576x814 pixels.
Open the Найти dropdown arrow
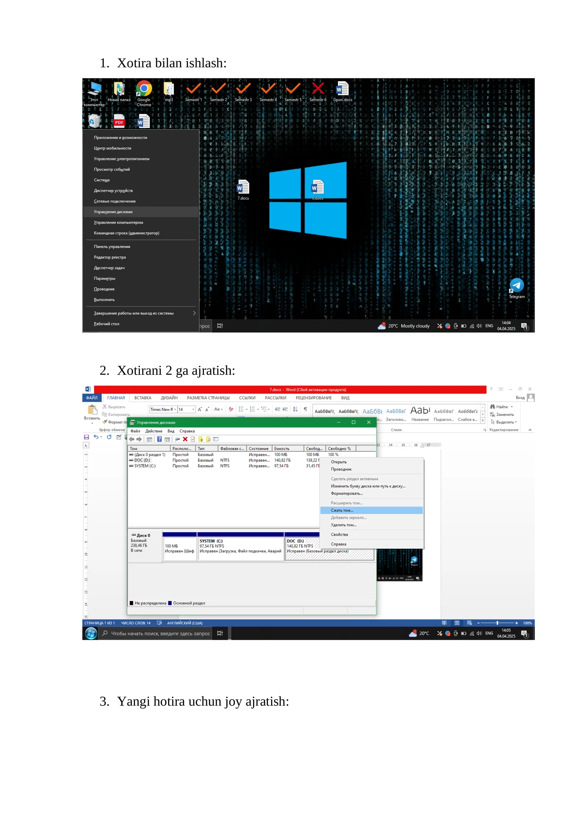[512, 407]
